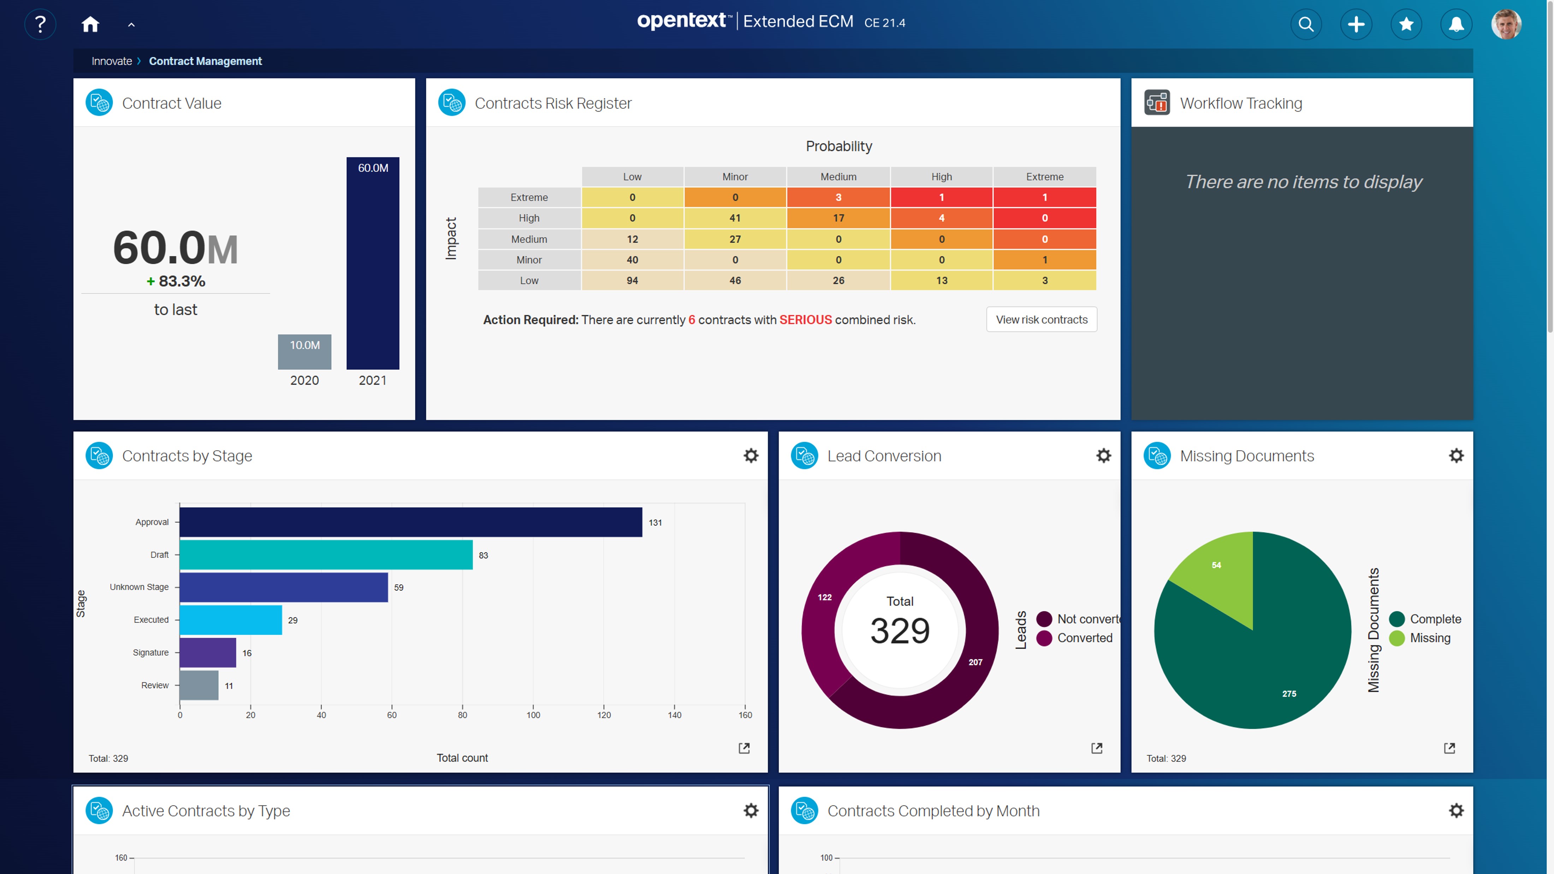The width and height of the screenshot is (1554, 874).
Task: Click settings gear on Contracts by Stage
Action: pyautogui.click(x=751, y=456)
